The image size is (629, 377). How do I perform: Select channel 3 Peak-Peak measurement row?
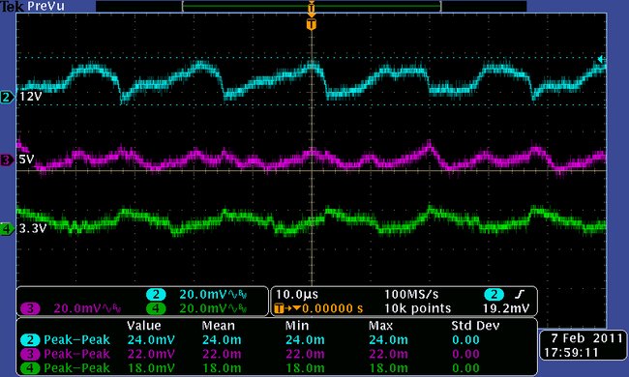click(277, 354)
